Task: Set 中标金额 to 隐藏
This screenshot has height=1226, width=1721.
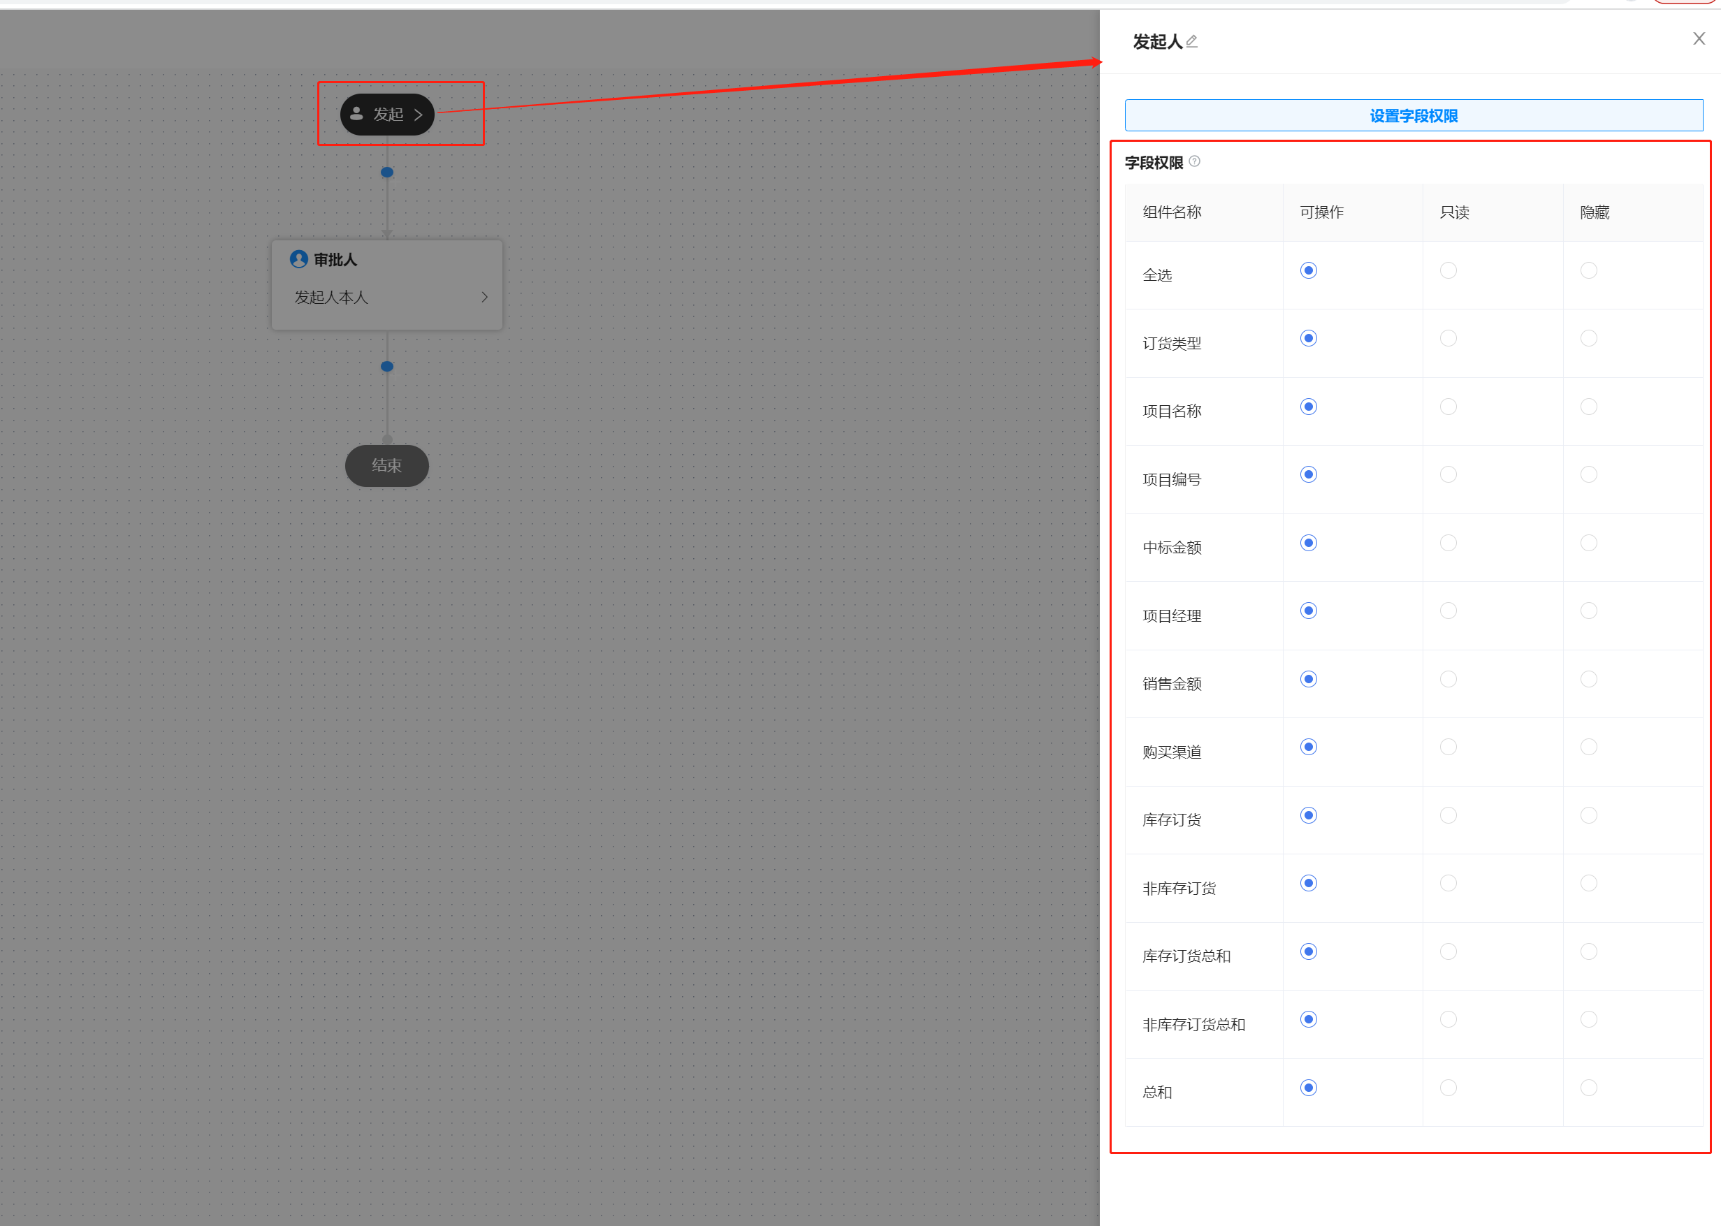Action: [x=1589, y=543]
